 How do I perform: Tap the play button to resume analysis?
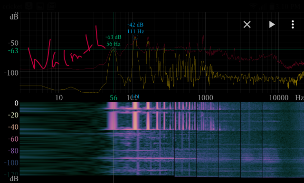click(x=272, y=25)
